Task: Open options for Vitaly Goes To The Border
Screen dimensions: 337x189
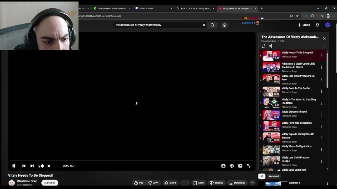Action: click(x=321, y=91)
